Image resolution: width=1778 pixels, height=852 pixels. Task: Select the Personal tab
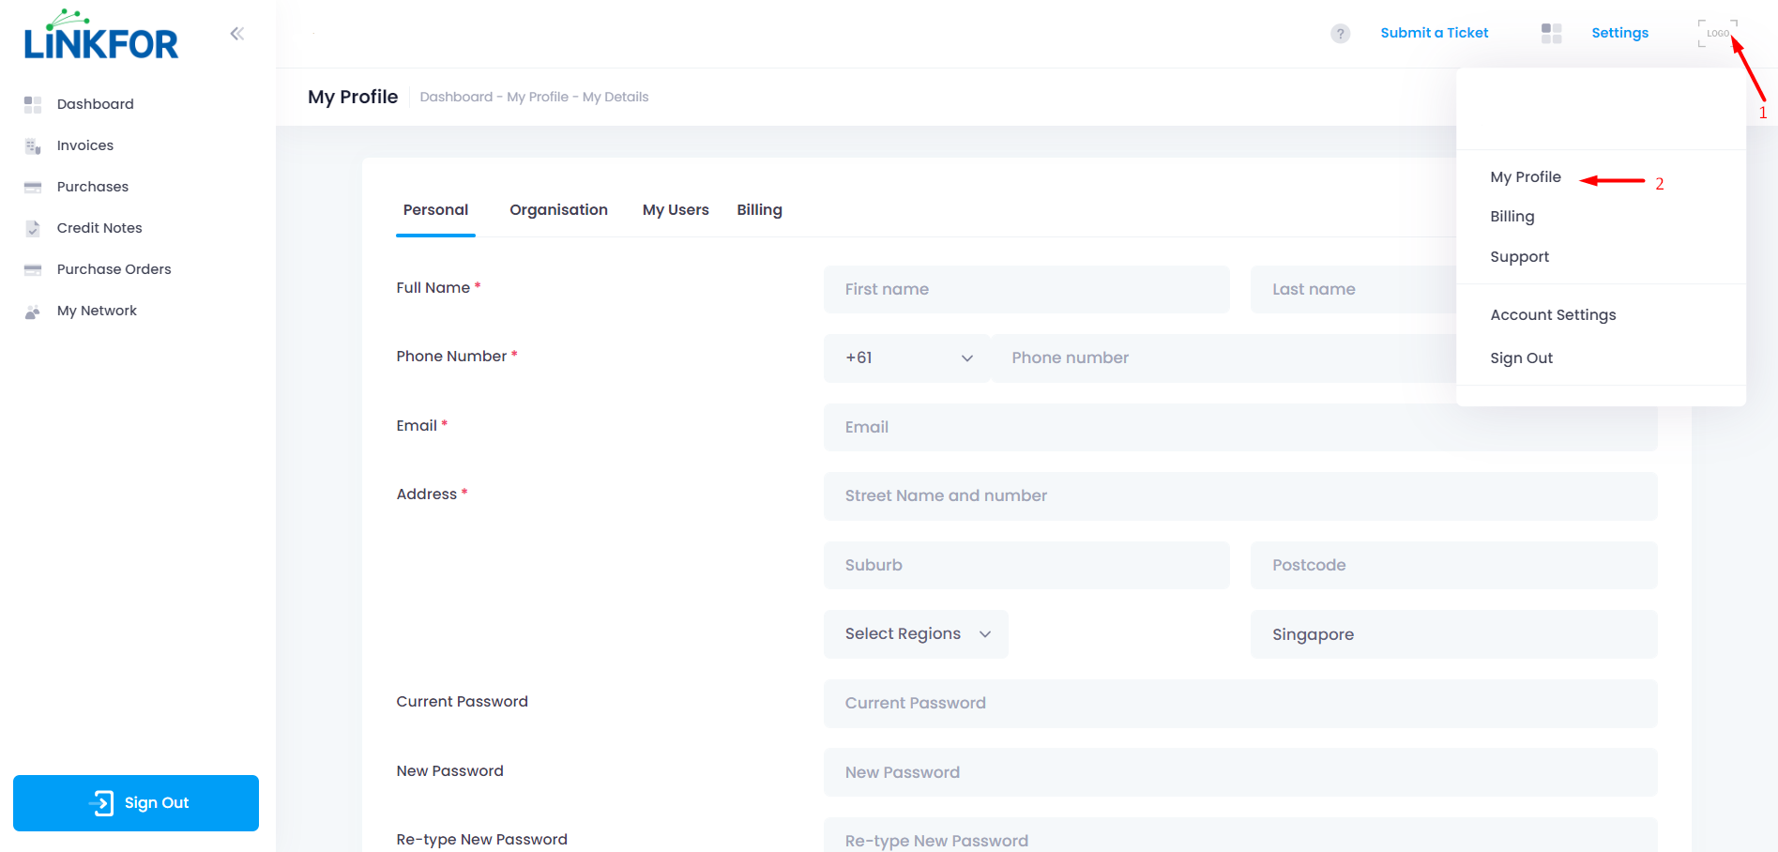tap(435, 210)
